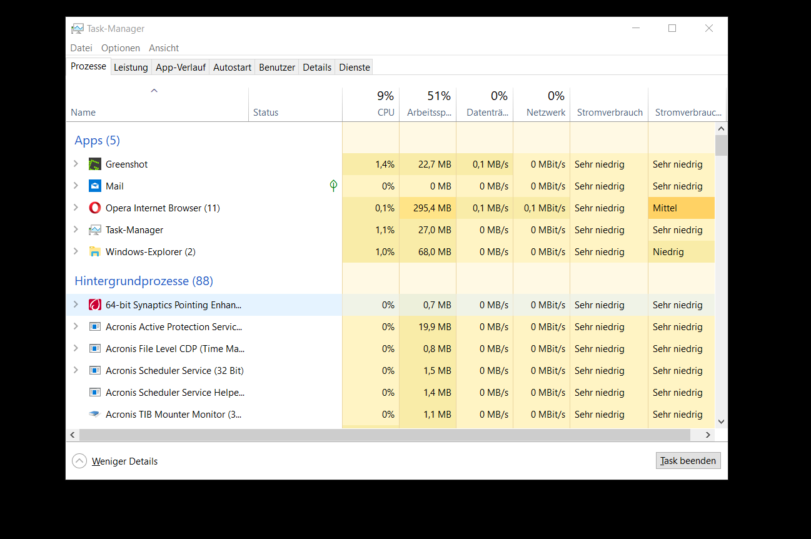Image resolution: width=811 pixels, height=539 pixels.
Task: Sort by the CPU column header
Action: 371,104
